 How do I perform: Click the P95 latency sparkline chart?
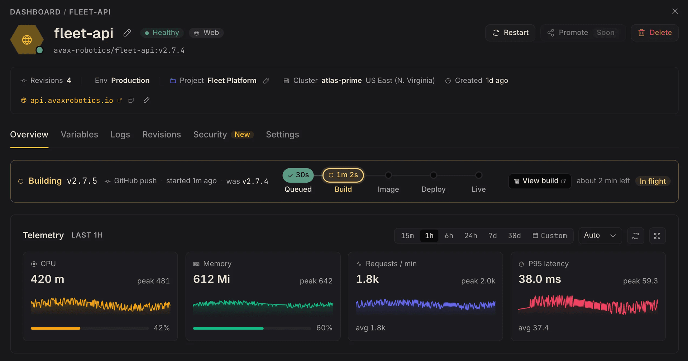click(588, 304)
